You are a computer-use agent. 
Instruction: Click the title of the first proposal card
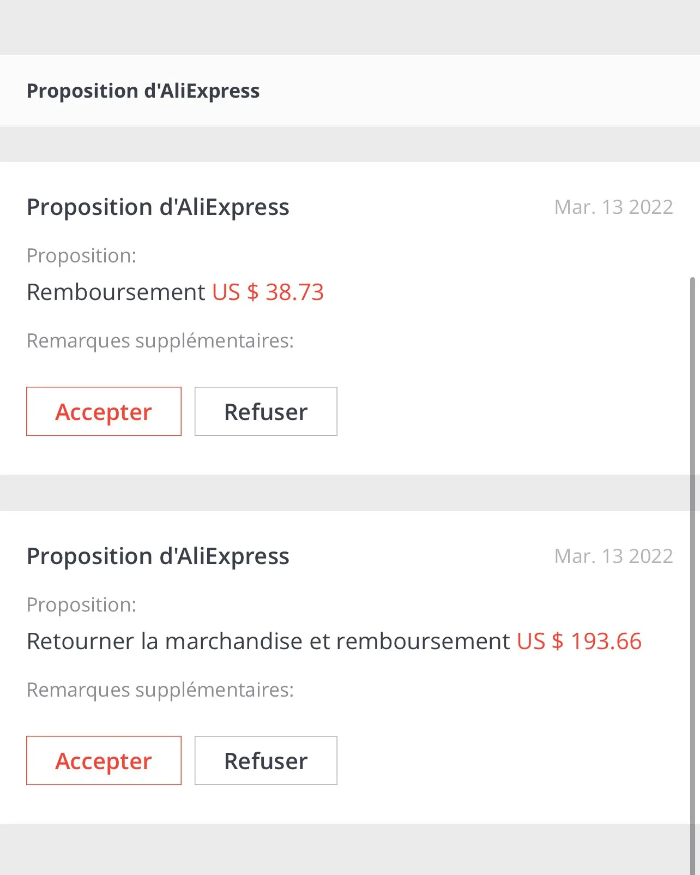158,207
